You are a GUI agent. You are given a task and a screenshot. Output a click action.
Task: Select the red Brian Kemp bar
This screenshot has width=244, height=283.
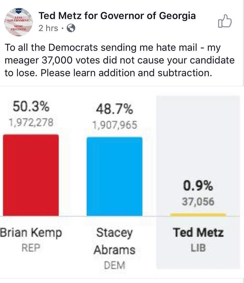(31, 175)
